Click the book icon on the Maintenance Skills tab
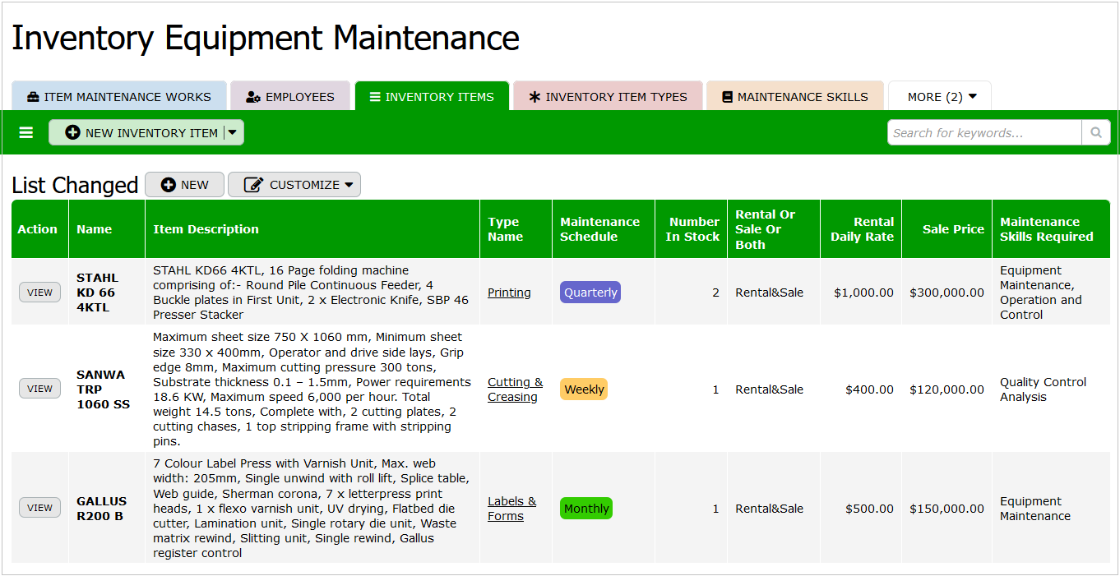This screenshot has width=1120, height=576. click(x=727, y=97)
